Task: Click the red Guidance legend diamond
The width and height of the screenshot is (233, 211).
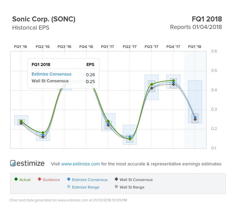Action: point(39,179)
